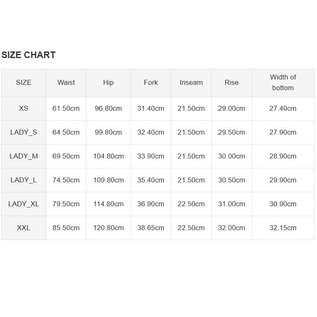Click the 38.65cm fork value
This screenshot has width=317, height=317.
point(151,228)
